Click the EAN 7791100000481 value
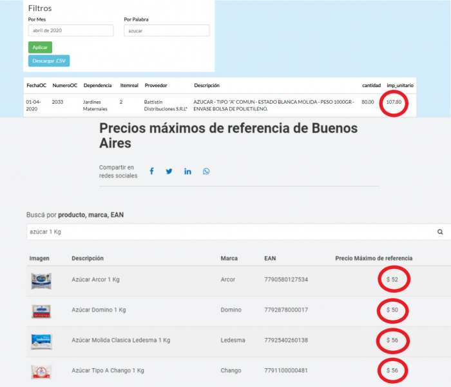 pyautogui.click(x=286, y=370)
